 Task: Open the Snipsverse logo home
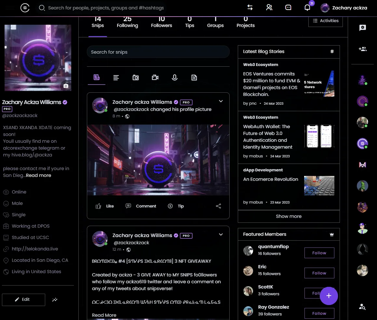[x=25, y=8]
